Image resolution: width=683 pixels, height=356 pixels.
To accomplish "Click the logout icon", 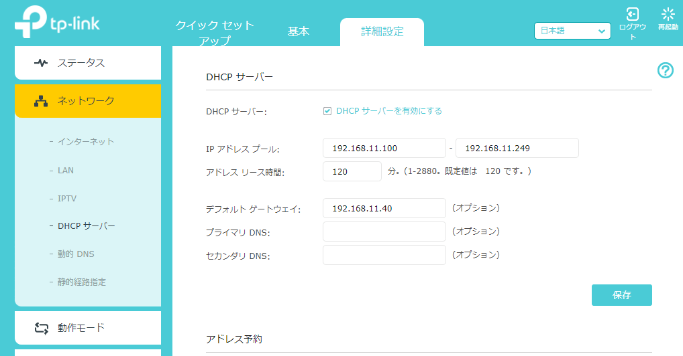I will pyautogui.click(x=632, y=15).
